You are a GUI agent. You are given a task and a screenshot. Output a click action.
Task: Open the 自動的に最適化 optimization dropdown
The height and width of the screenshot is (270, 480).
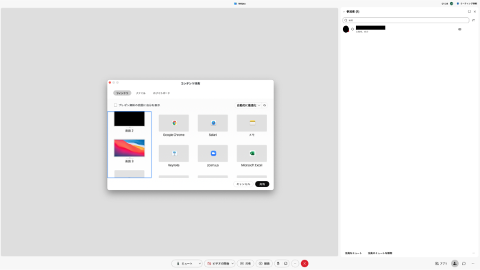248,105
